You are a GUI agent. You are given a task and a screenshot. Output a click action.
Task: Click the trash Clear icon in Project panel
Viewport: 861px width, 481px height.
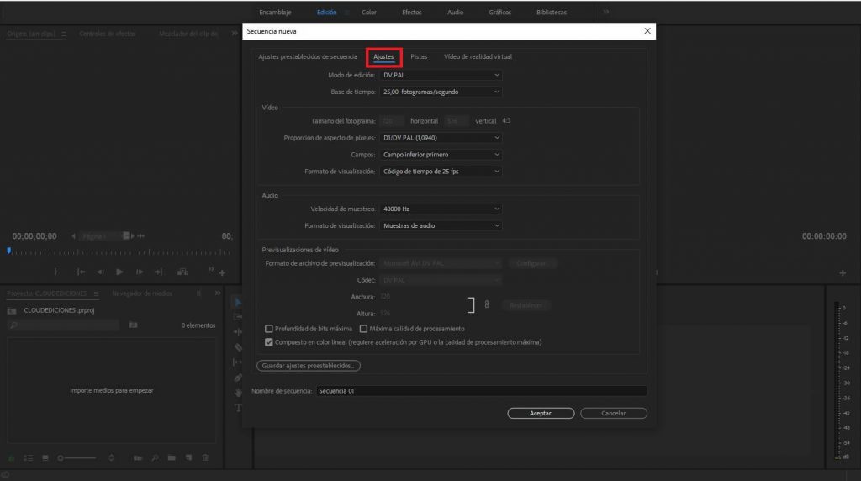(x=205, y=458)
